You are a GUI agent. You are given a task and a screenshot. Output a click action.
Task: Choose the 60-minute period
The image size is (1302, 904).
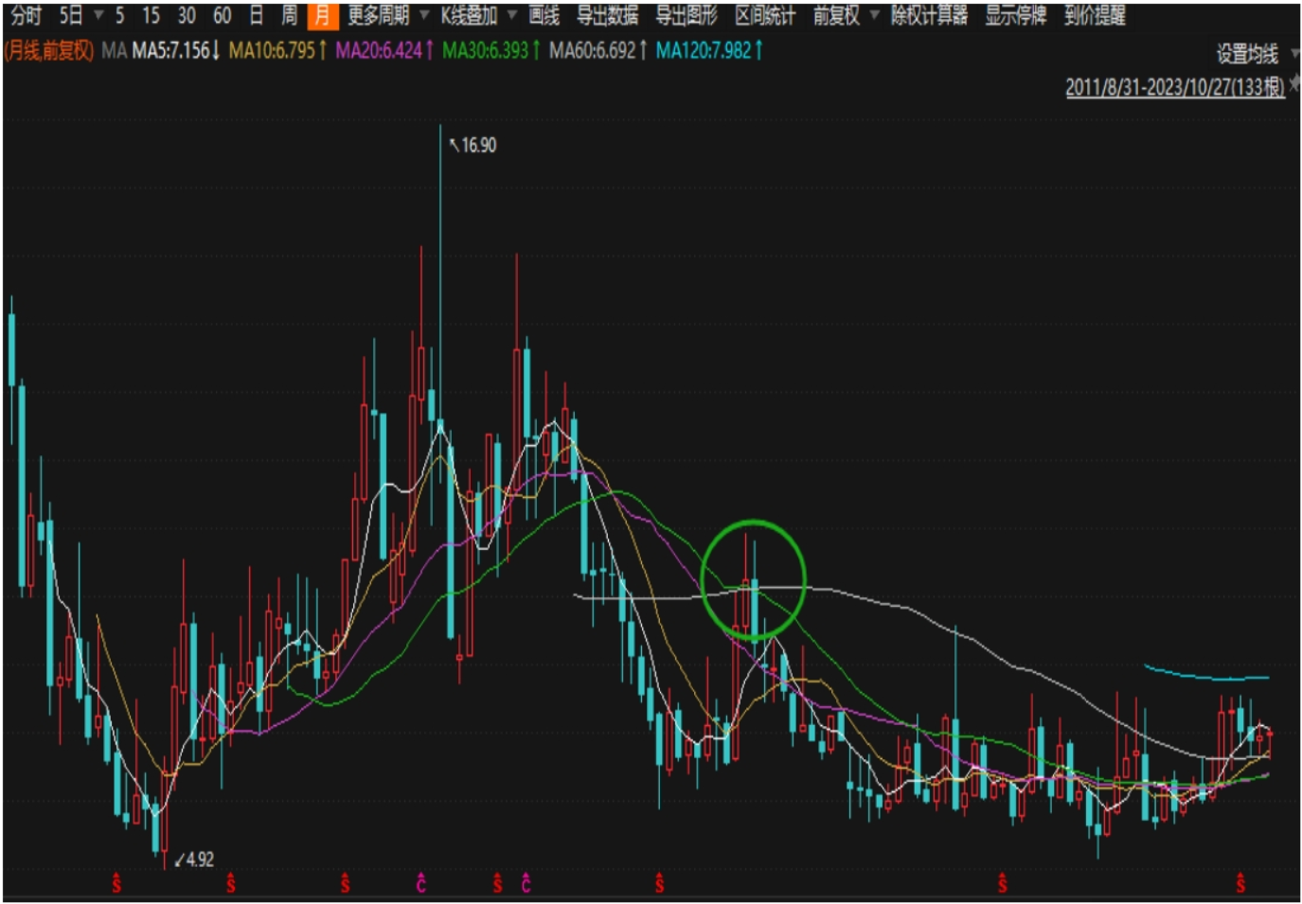[222, 15]
